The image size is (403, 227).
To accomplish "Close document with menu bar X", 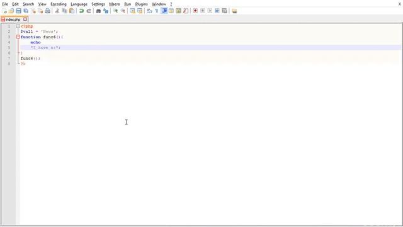I will coord(400,4).
